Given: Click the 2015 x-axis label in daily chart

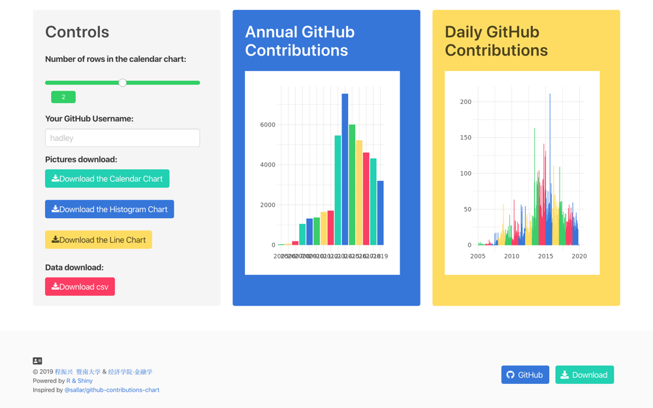Looking at the screenshot, I should [545, 256].
